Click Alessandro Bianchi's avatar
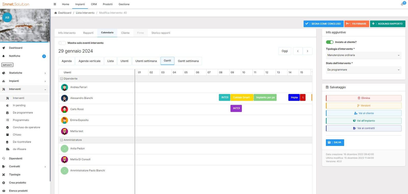Image resolution: width=408 pixels, height=194 pixels. pos(65,98)
